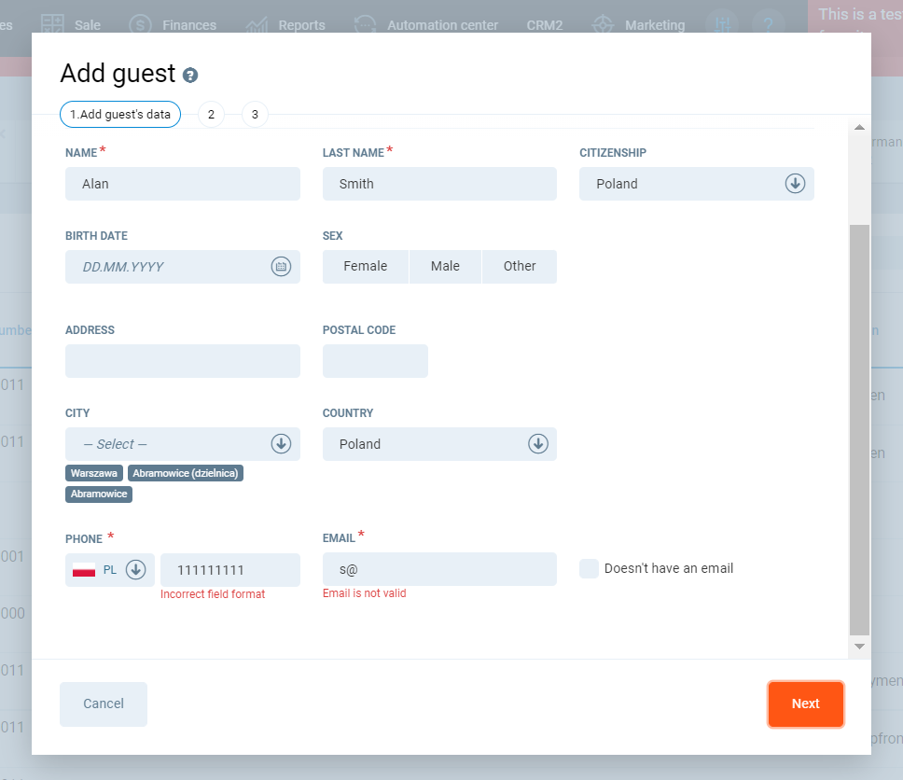Click the Polish flag in phone field
Screen dimensions: 903x780
(84, 570)
